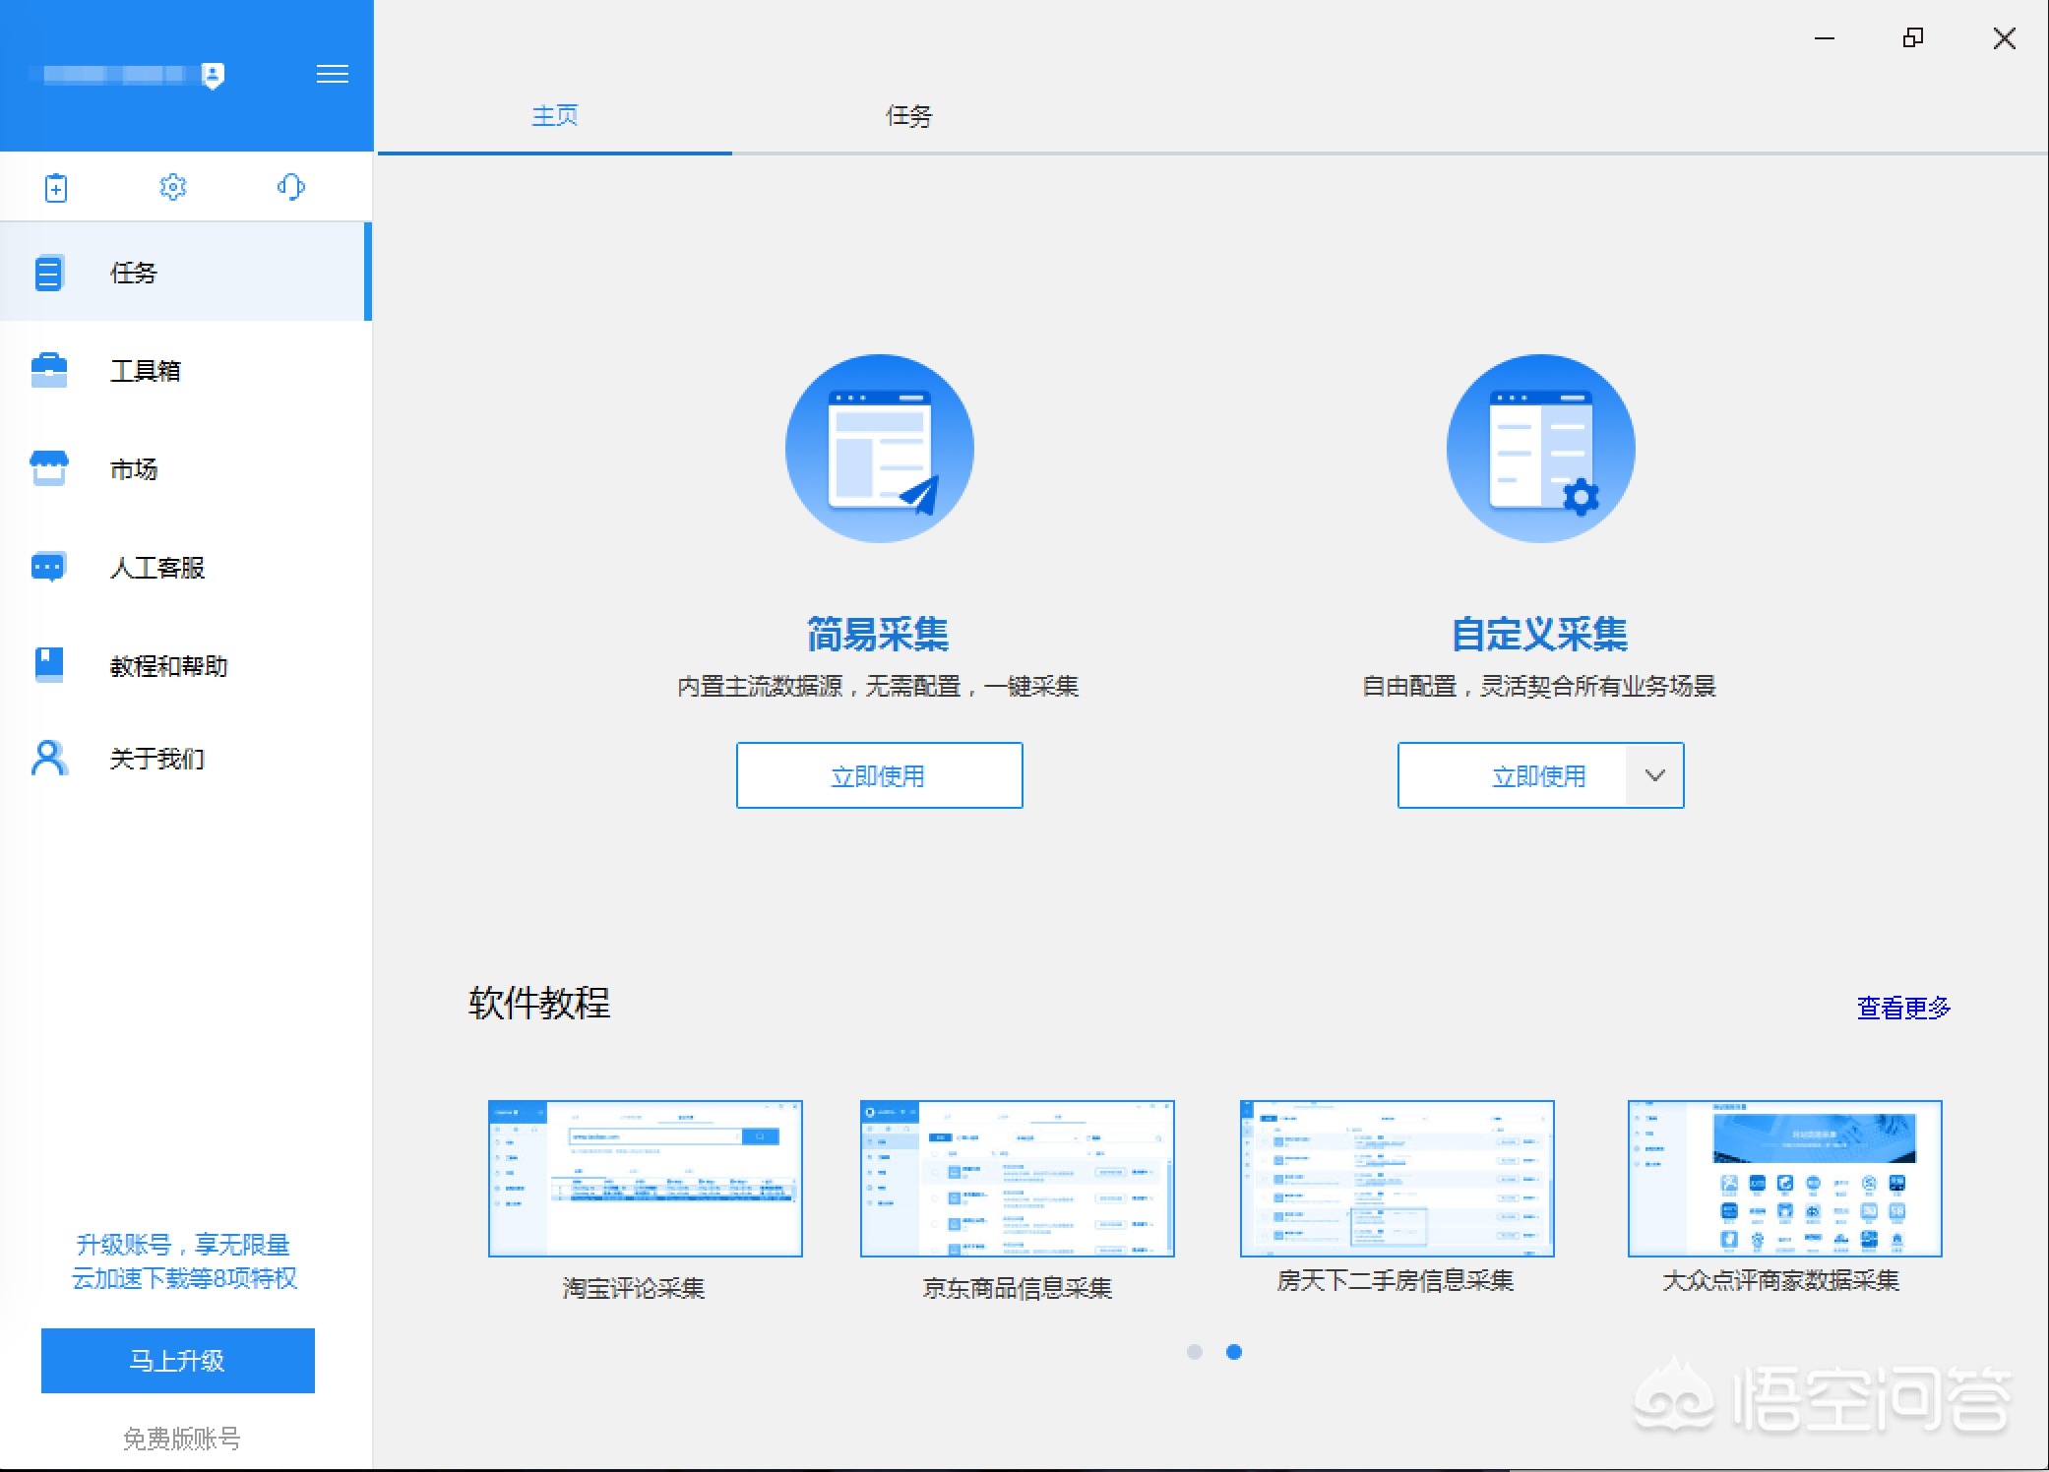Image resolution: width=2049 pixels, height=1472 pixels.
Task: Click the 自定义采集 heading
Action: tap(1540, 635)
